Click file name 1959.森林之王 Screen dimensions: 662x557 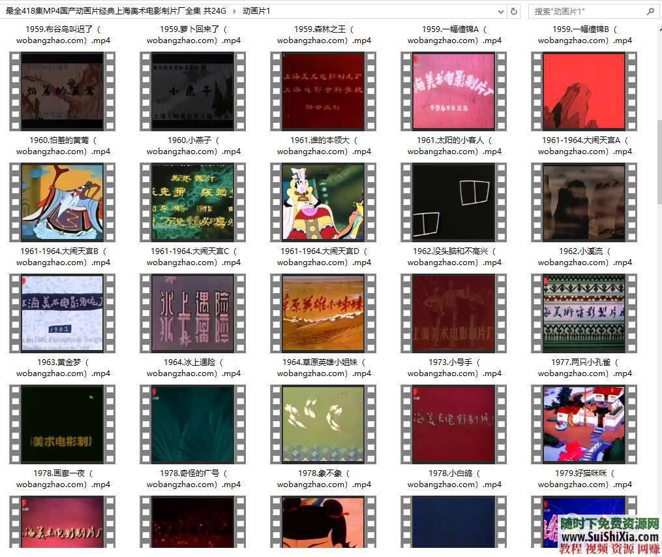point(323,35)
